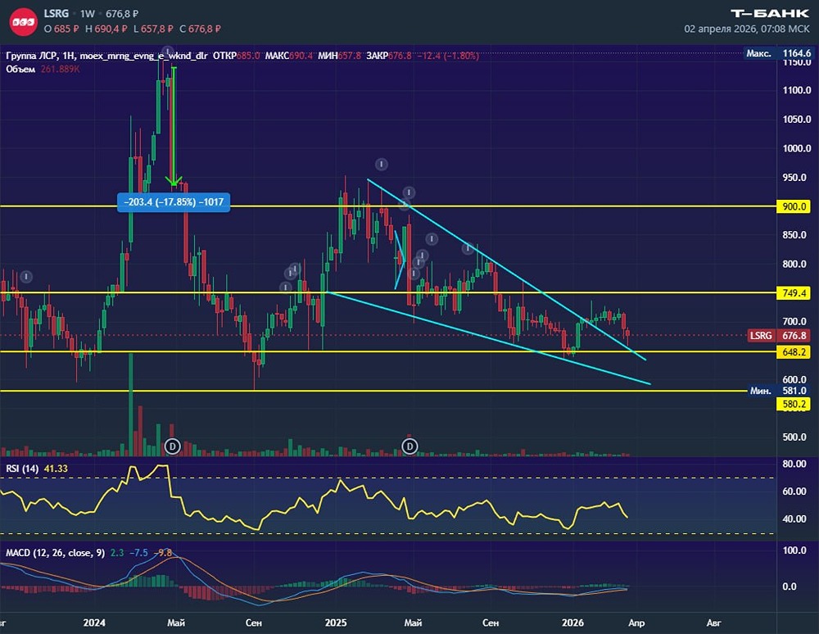Image resolution: width=819 pixels, height=634 pixels.
Task: Click the RSI value 41.33
Action: [x=56, y=469]
